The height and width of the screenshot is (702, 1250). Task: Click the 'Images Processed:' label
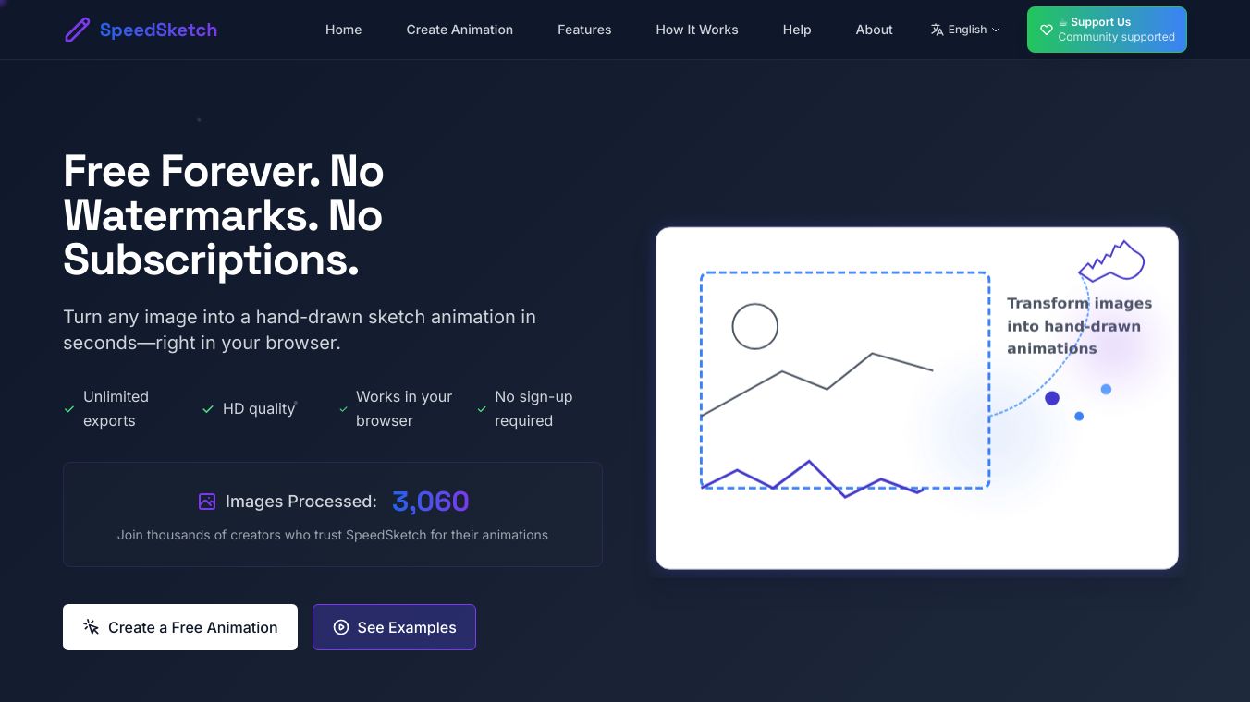click(301, 502)
